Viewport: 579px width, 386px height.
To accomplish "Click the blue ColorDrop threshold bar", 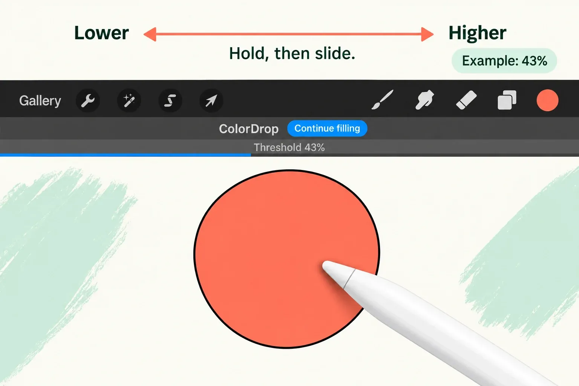I will tap(126, 155).
